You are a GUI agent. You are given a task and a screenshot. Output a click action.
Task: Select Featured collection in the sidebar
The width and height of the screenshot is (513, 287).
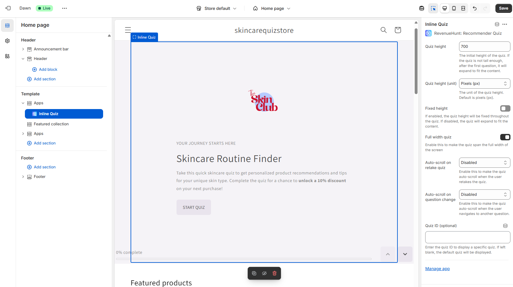51,124
